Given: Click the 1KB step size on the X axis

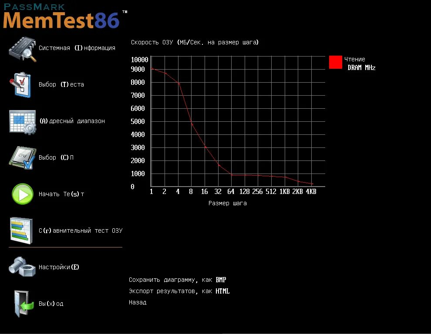Looking at the screenshot, I should (284, 191).
